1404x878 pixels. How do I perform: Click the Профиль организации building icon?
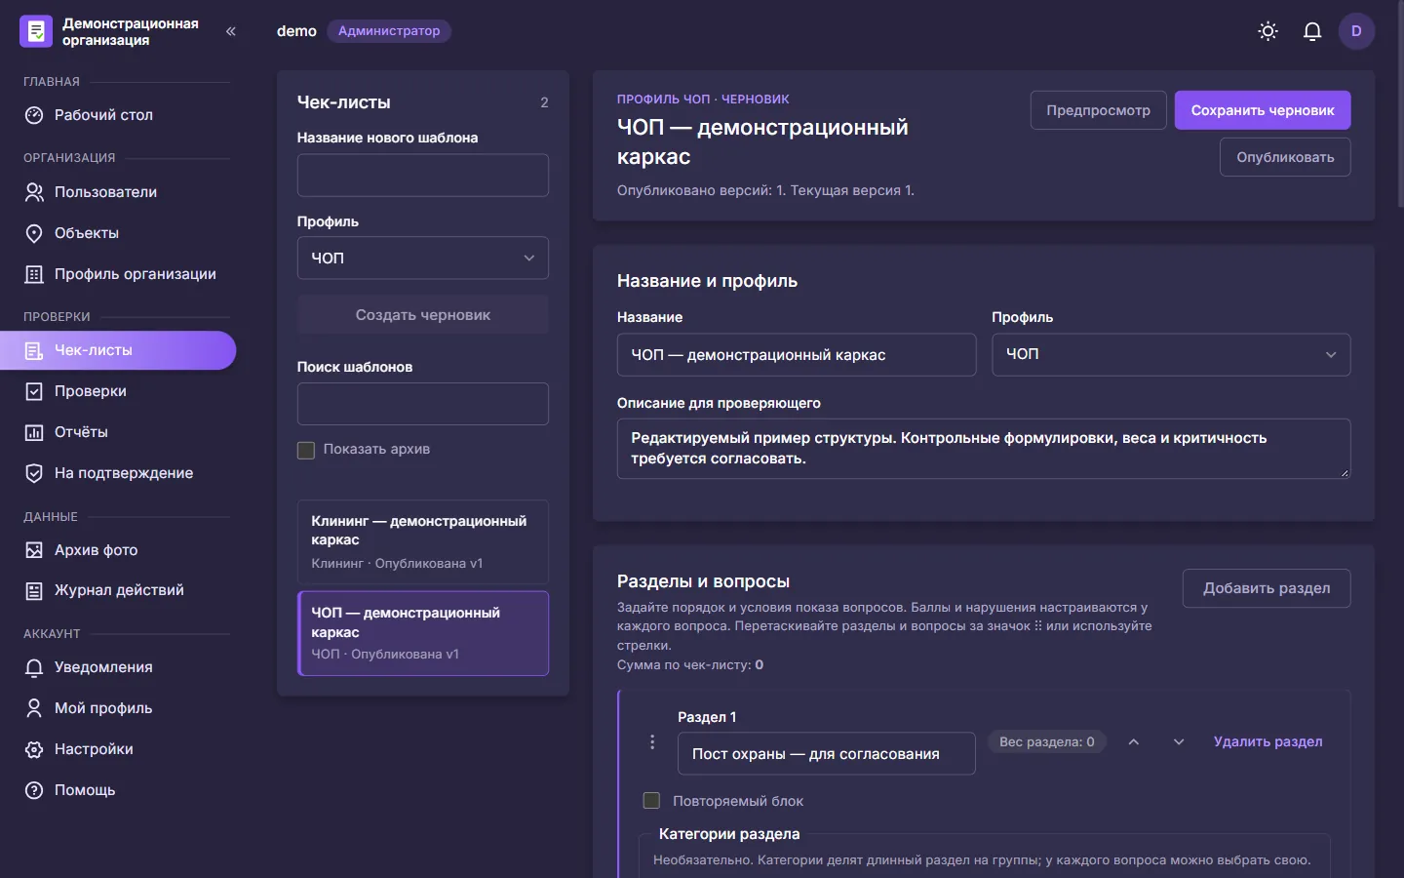(34, 274)
